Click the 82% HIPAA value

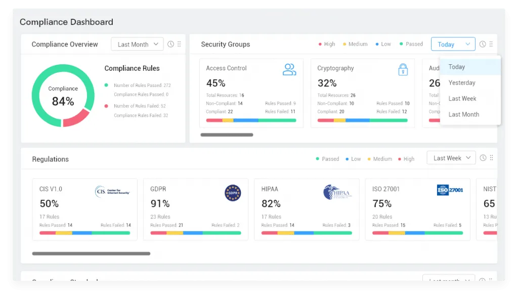(x=271, y=203)
